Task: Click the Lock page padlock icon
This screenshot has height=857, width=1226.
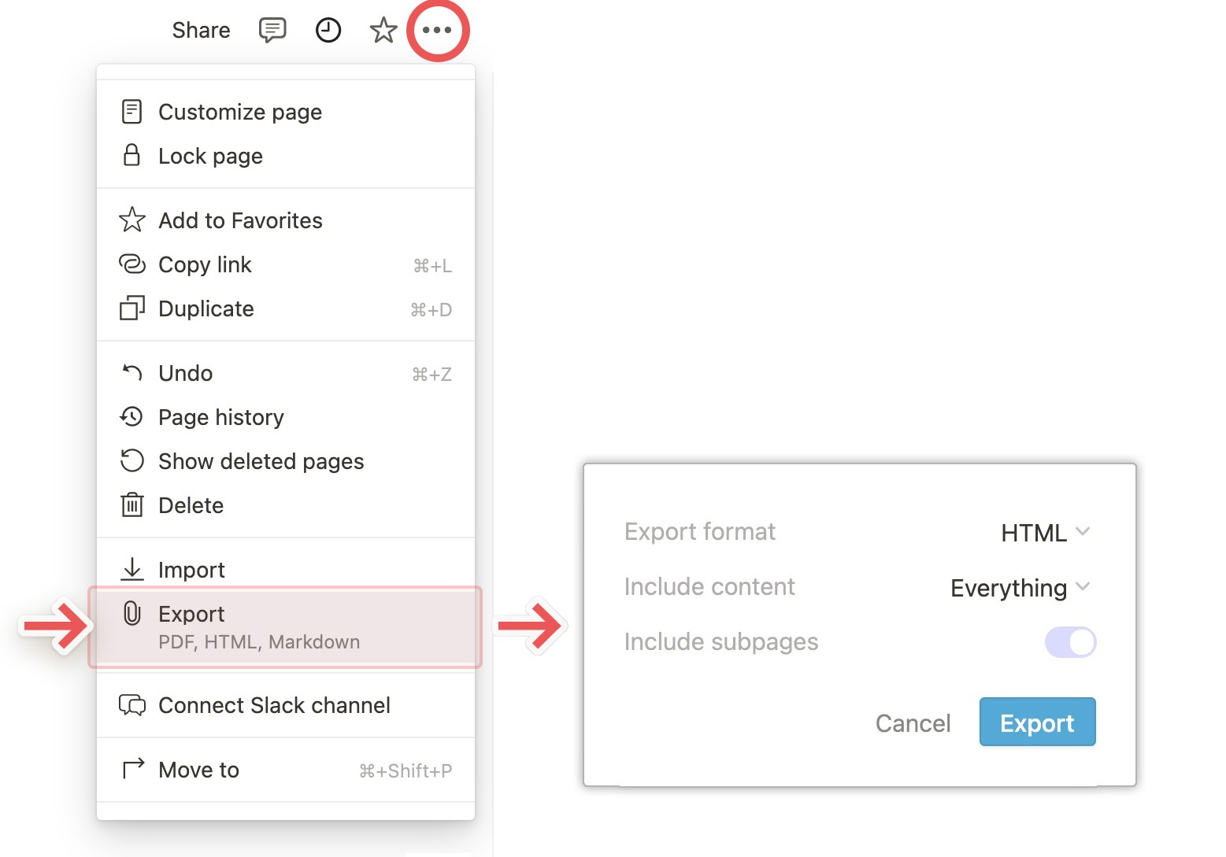Action: coord(131,155)
